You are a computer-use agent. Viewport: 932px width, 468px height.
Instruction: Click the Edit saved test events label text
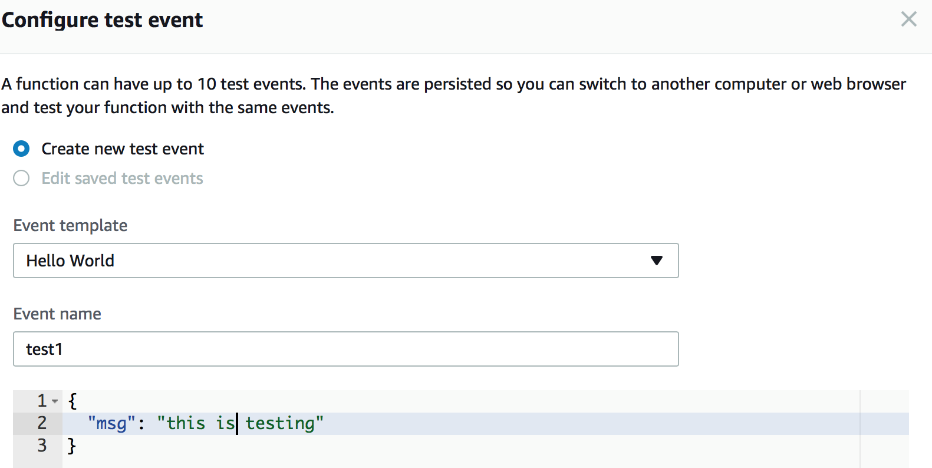click(x=122, y=178)
